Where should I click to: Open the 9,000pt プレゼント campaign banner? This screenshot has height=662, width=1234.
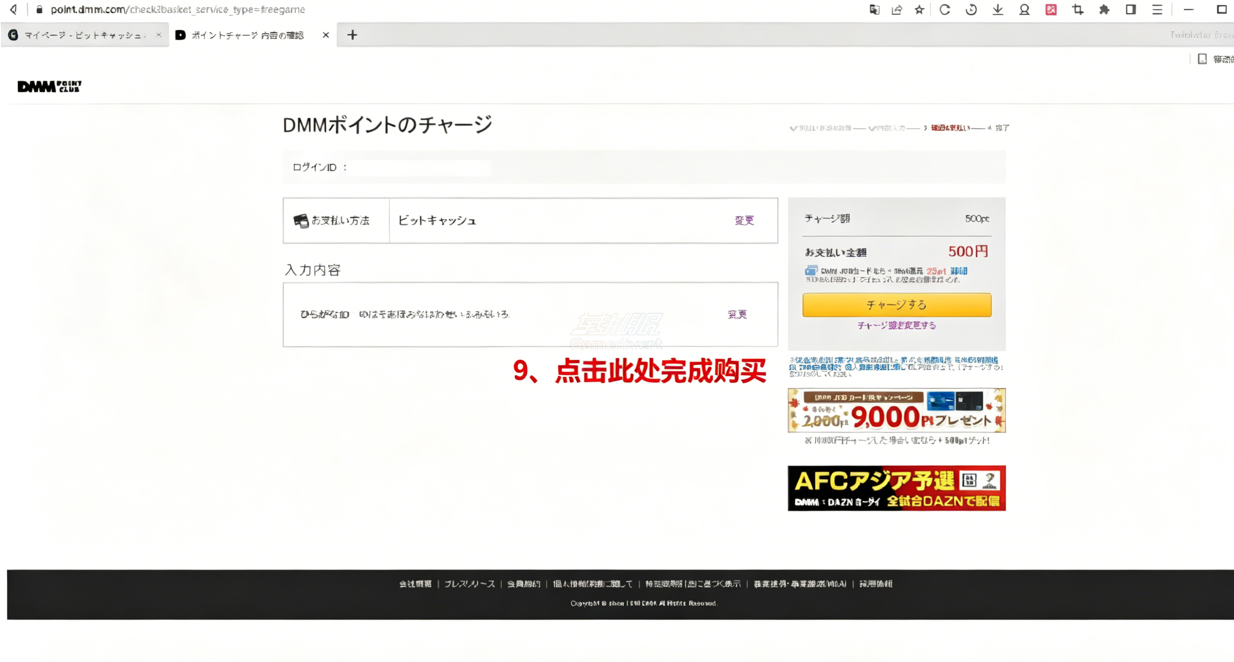point(897,410)
